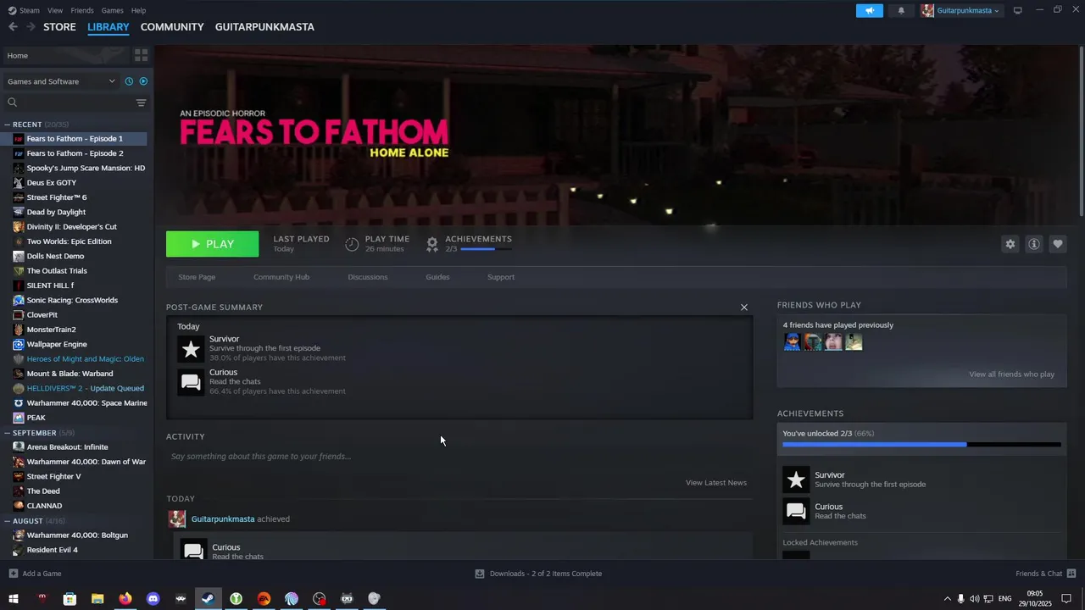Click the activity status text field

(x=458, y=457)
